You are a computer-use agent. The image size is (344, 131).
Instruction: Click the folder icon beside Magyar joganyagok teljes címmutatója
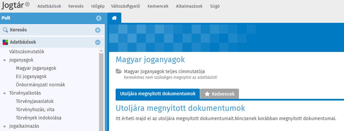pos(119,71)
